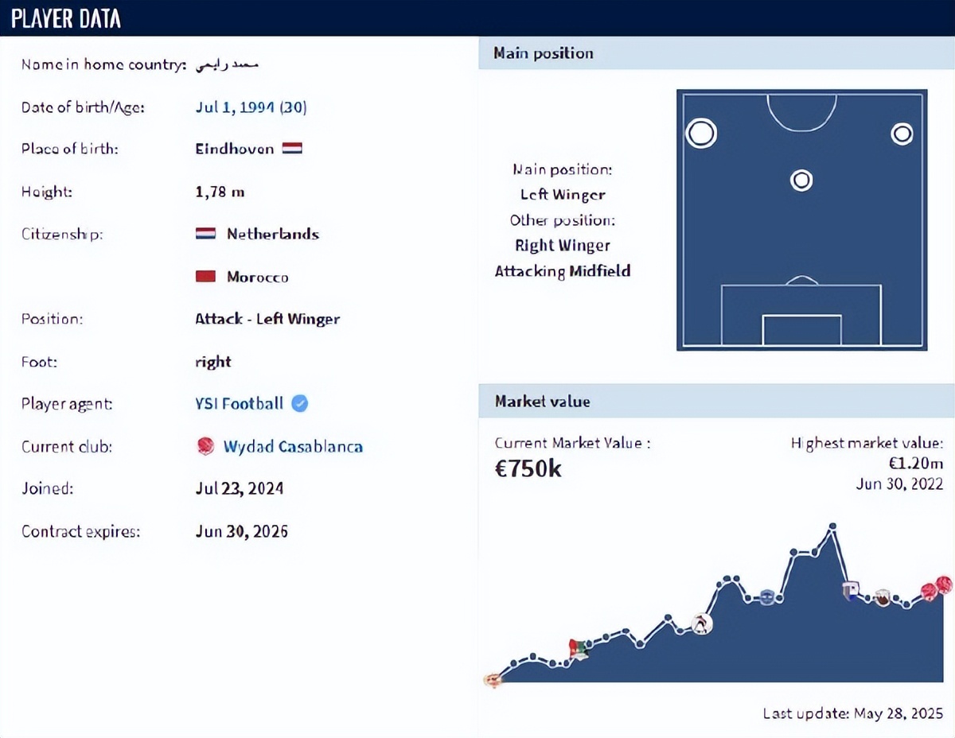Click the Main position section header
955x738 pixels.
coord(716,53)
